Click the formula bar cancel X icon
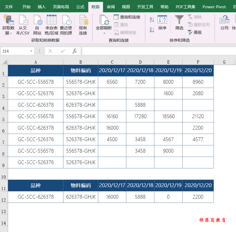The image size is (236, 232). 50,51
